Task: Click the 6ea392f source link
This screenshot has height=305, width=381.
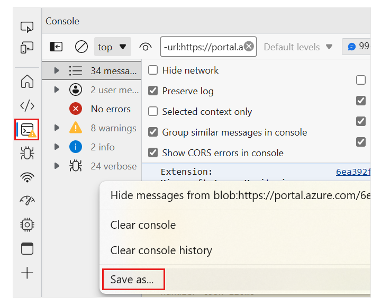Action: (x=353, y=172)
